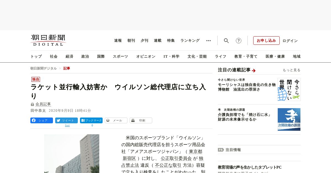Go to the 医療・健康 category tab
331x173 pixels.
[x=275, y=57]
